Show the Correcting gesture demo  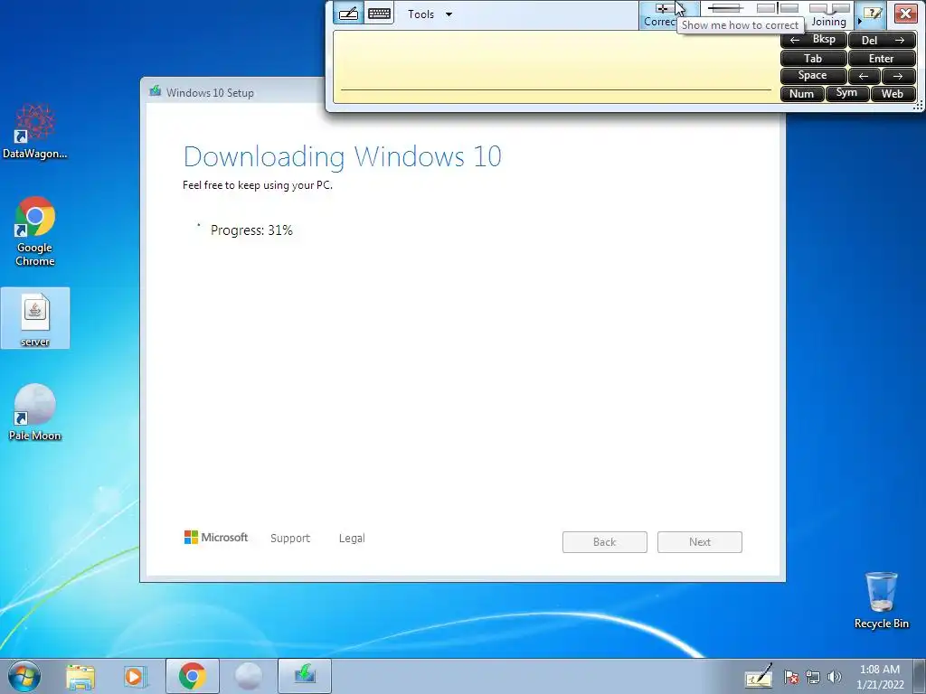pyautogui.click(x=659, y=14)
